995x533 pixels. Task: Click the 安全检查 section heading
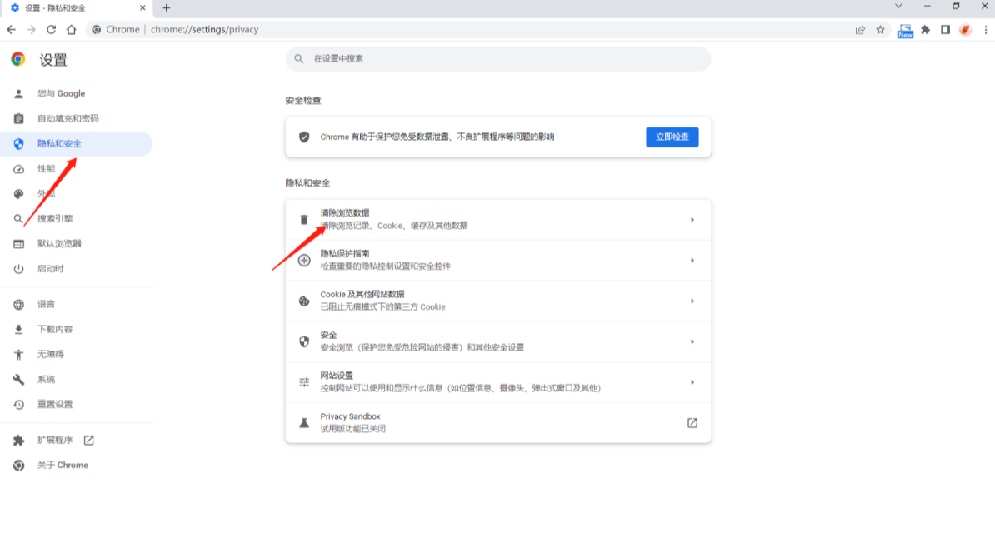(x=303, y=100)
